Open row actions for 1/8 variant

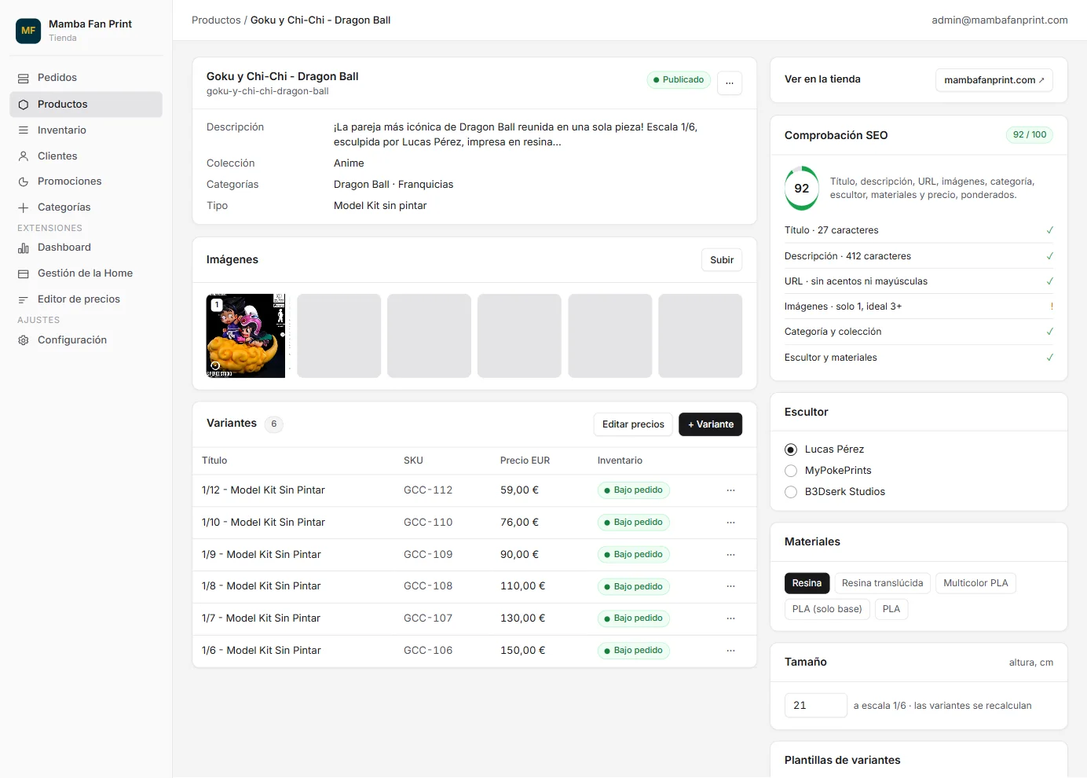730,586
